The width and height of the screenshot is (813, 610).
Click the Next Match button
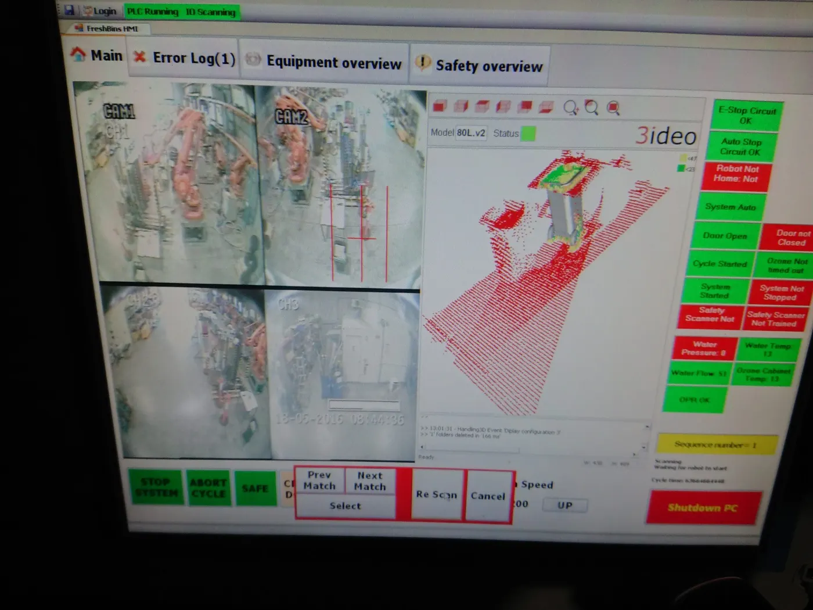point(370,482)
